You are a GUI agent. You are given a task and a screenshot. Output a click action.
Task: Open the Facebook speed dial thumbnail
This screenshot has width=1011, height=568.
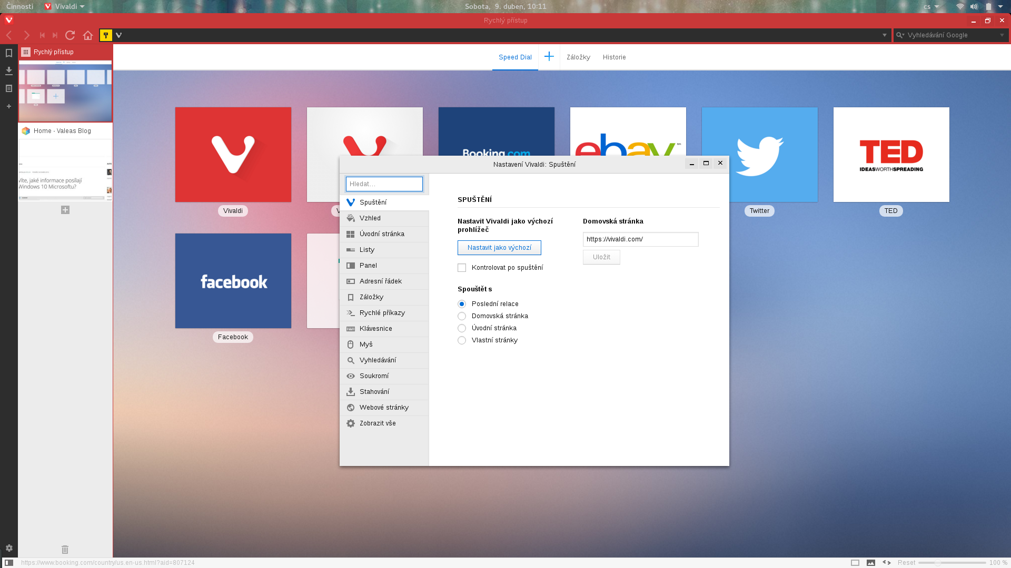point(233,281)
